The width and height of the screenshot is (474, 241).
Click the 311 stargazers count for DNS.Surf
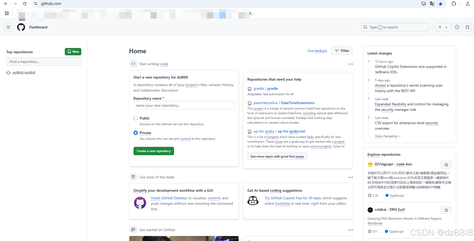click(x=373, y=231)
